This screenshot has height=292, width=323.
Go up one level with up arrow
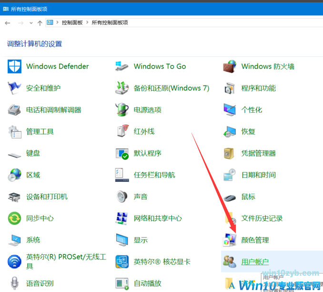coord(40,23)
